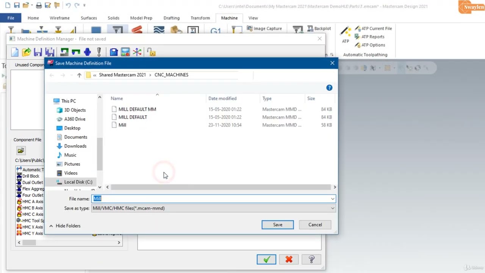Image resolution: width=485 pixels, height=273 pixels.
Task: Click the green checkmark OK button
Action: [x=266, y=259]
